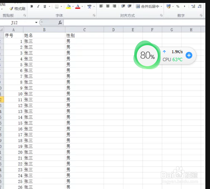Click 合并后居中 merge and center
The width and height of the screenshot is (210, 189).
coord(148,6)
